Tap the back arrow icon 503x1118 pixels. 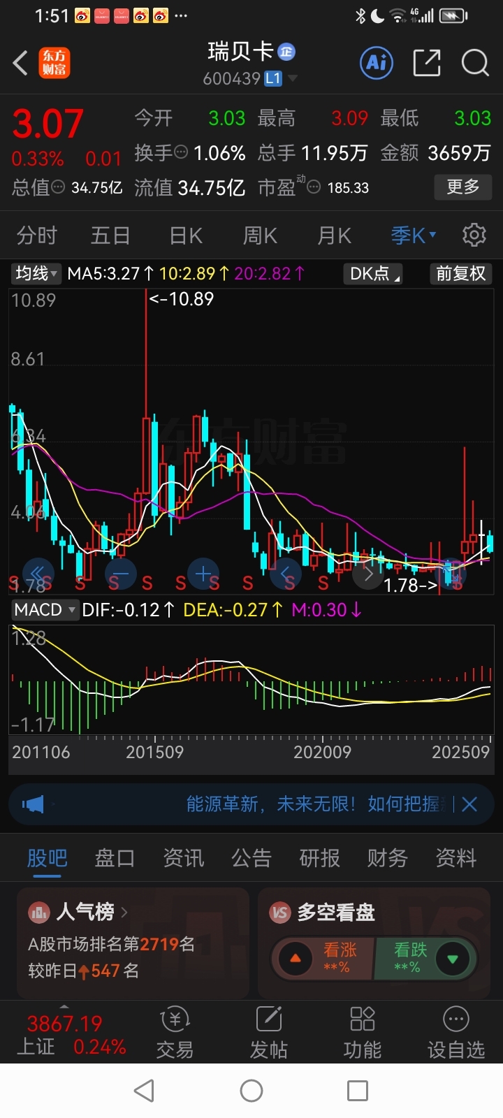point(20,63)
